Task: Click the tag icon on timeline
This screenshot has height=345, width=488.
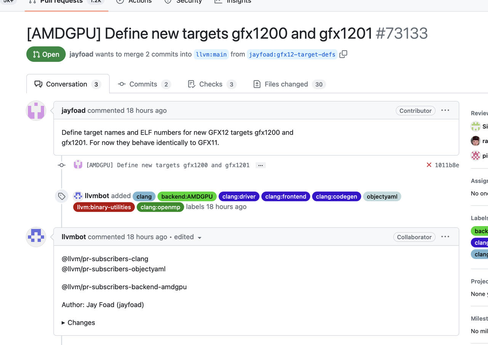Action: pos(62,196)
